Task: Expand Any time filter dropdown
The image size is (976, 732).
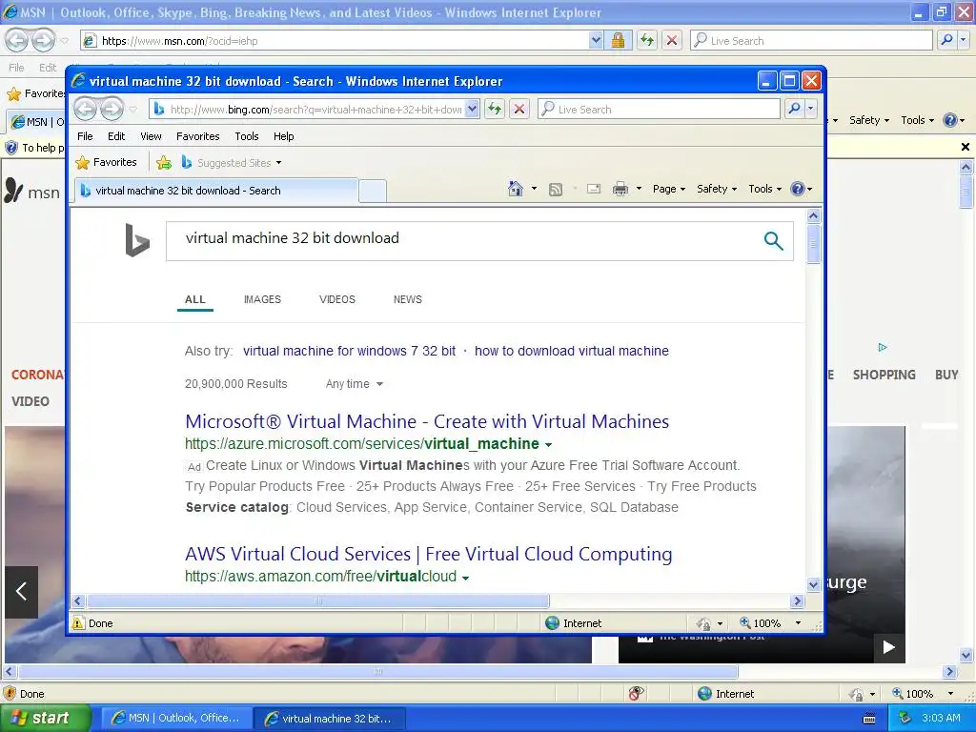Action: pyautogui.click(x=355, y=384)
